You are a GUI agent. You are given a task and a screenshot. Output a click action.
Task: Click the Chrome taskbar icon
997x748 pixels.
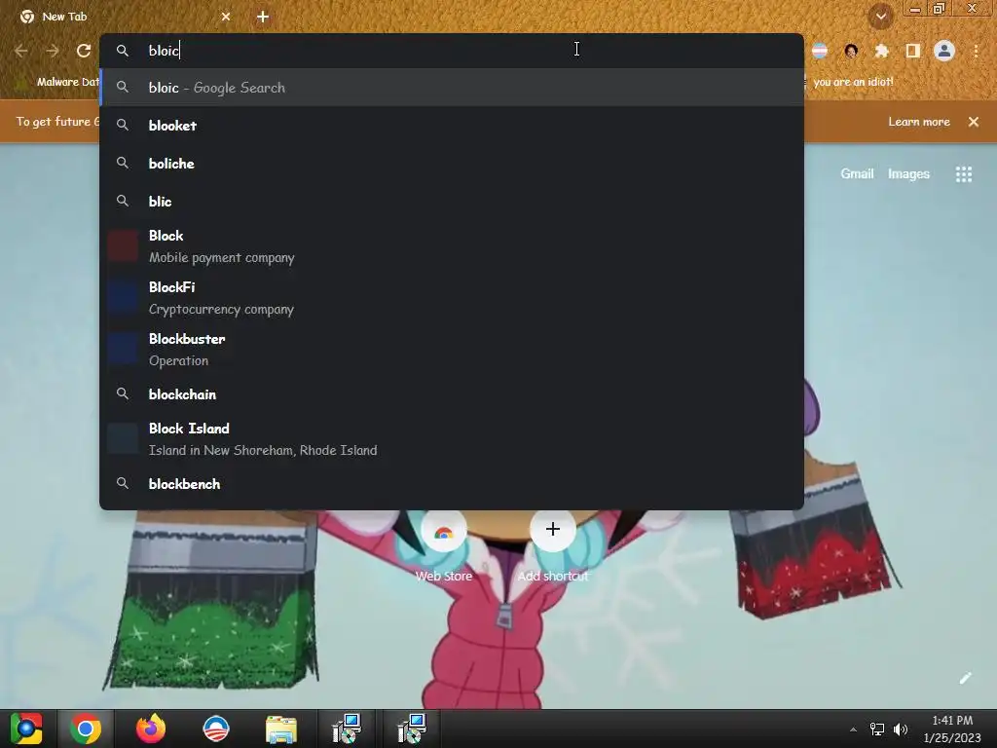[x=86, y=729]
